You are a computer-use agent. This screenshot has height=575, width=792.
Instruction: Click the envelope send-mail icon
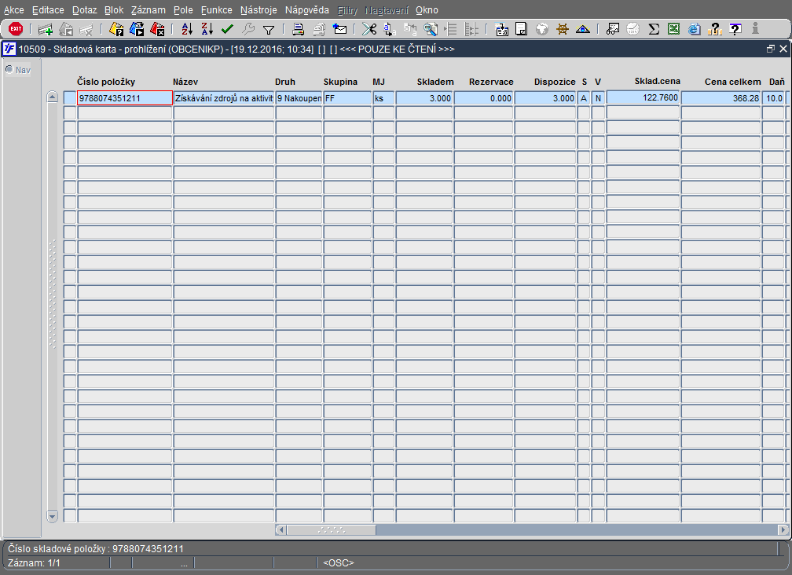pyautogui.click(x=340, y=29)
